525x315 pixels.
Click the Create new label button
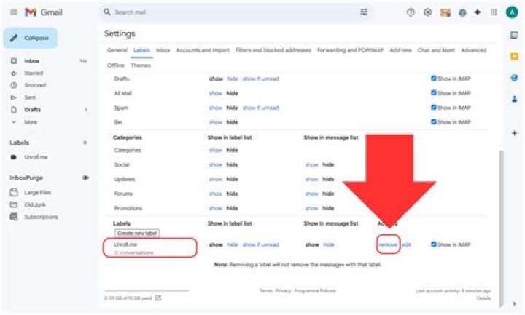pyautogui.click(x=137, y=233)
